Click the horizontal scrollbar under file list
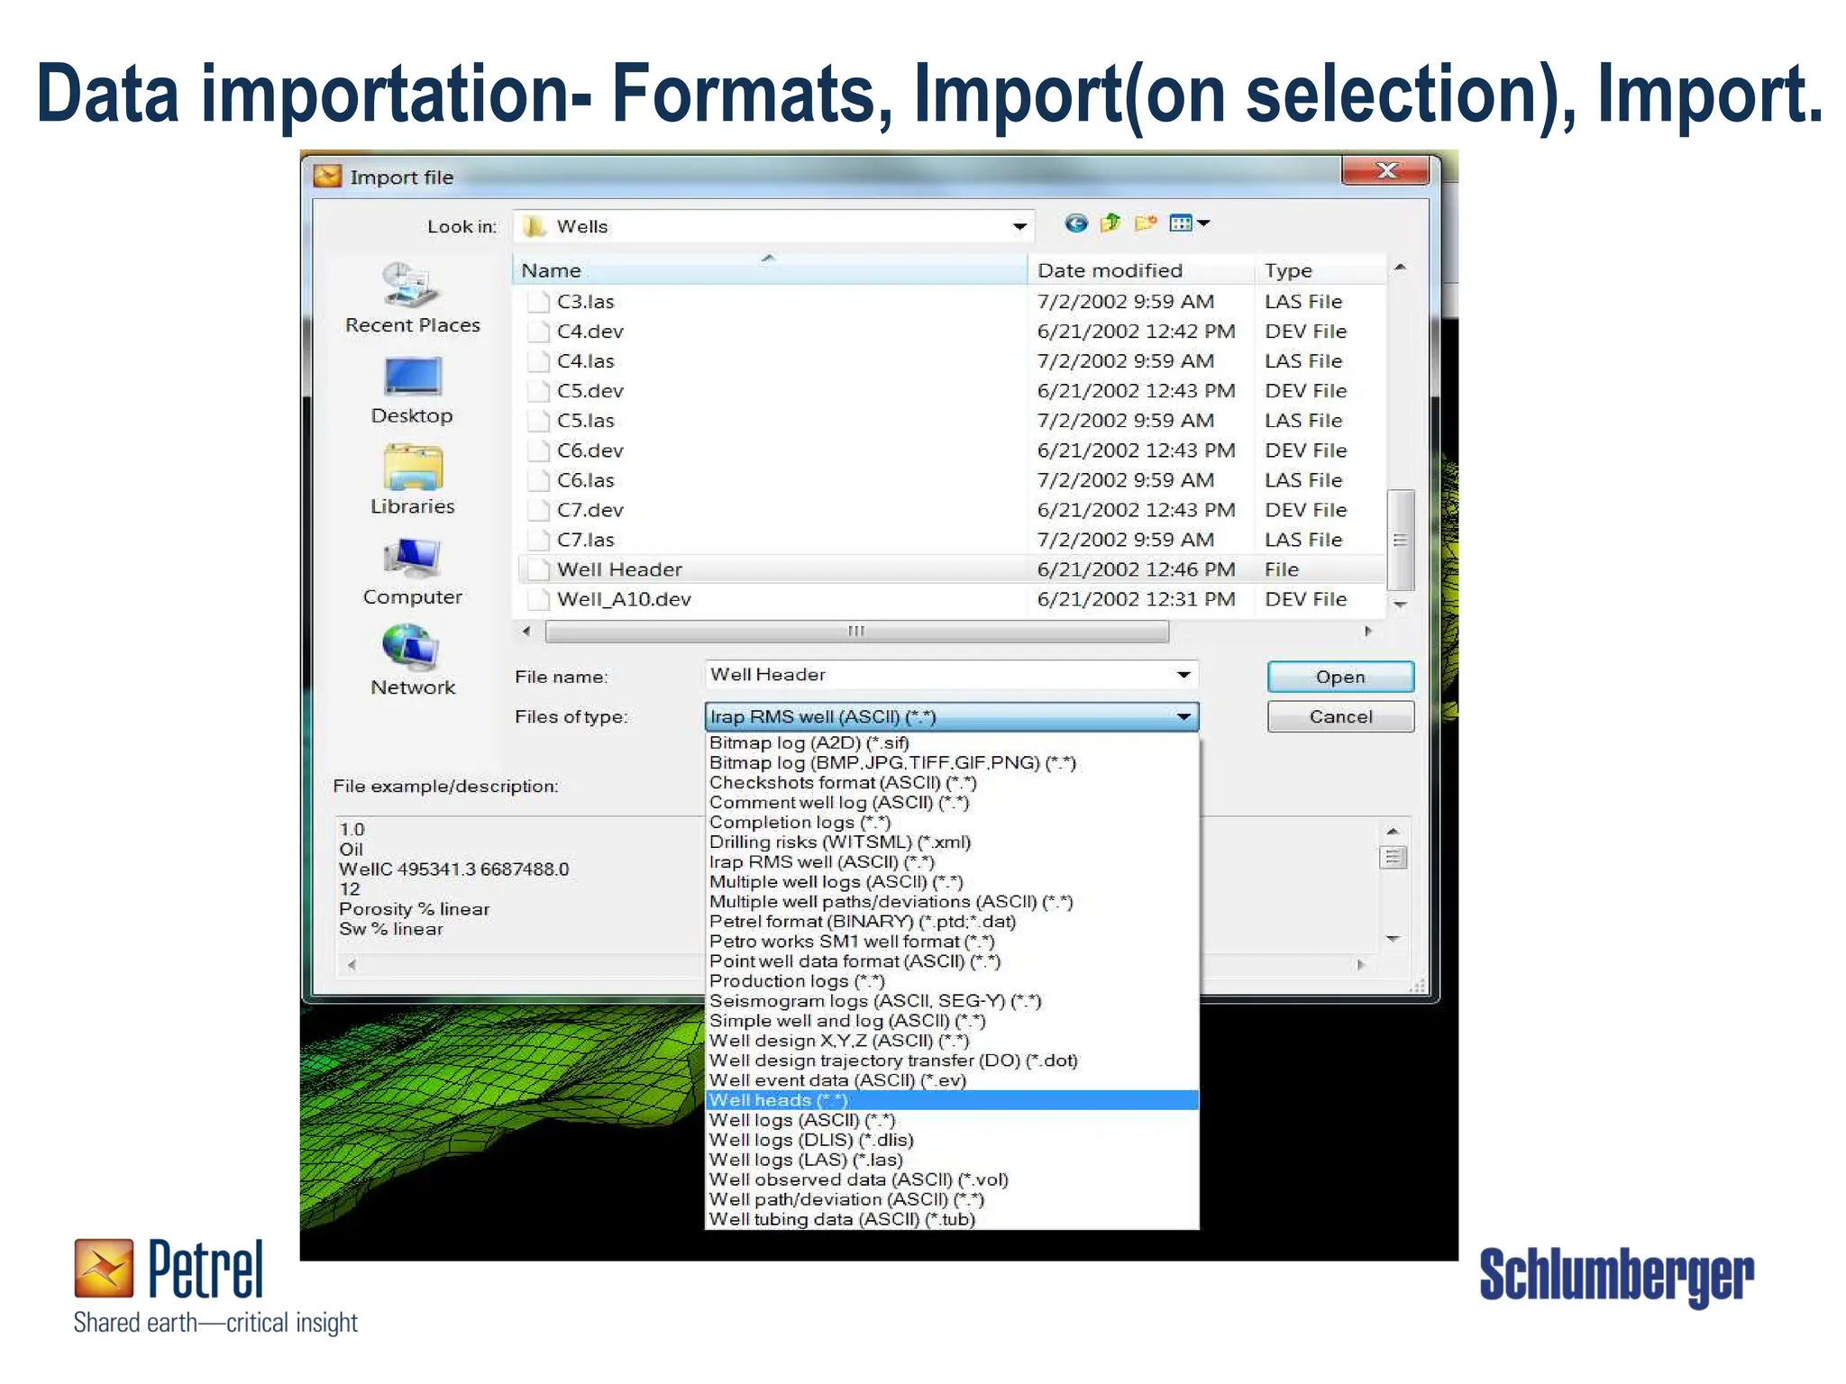The width and height of the screenshot is (1846, 1384). click(x=855, y=632)
